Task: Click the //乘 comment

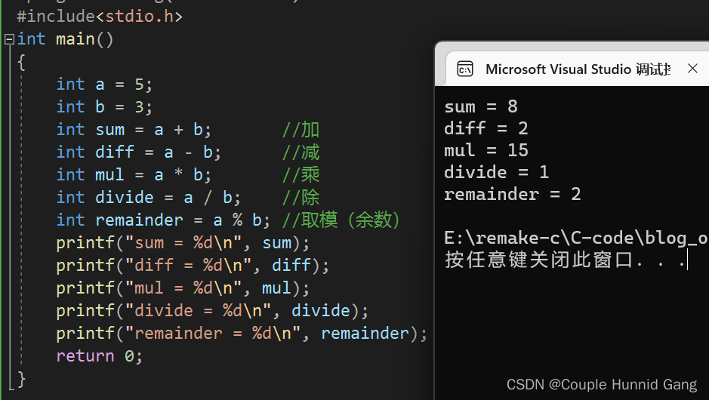Action: [301, 175]
